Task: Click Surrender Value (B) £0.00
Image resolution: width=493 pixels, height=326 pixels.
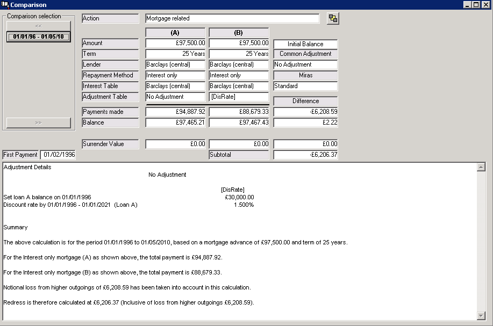Action: [x=239, y=144]
